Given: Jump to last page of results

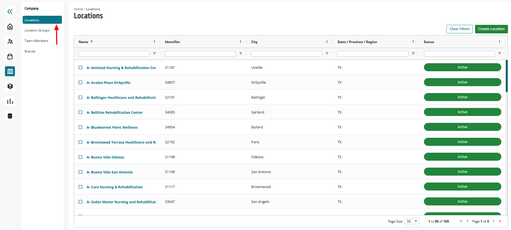Looking at the screenshot, I should (500, 221).
